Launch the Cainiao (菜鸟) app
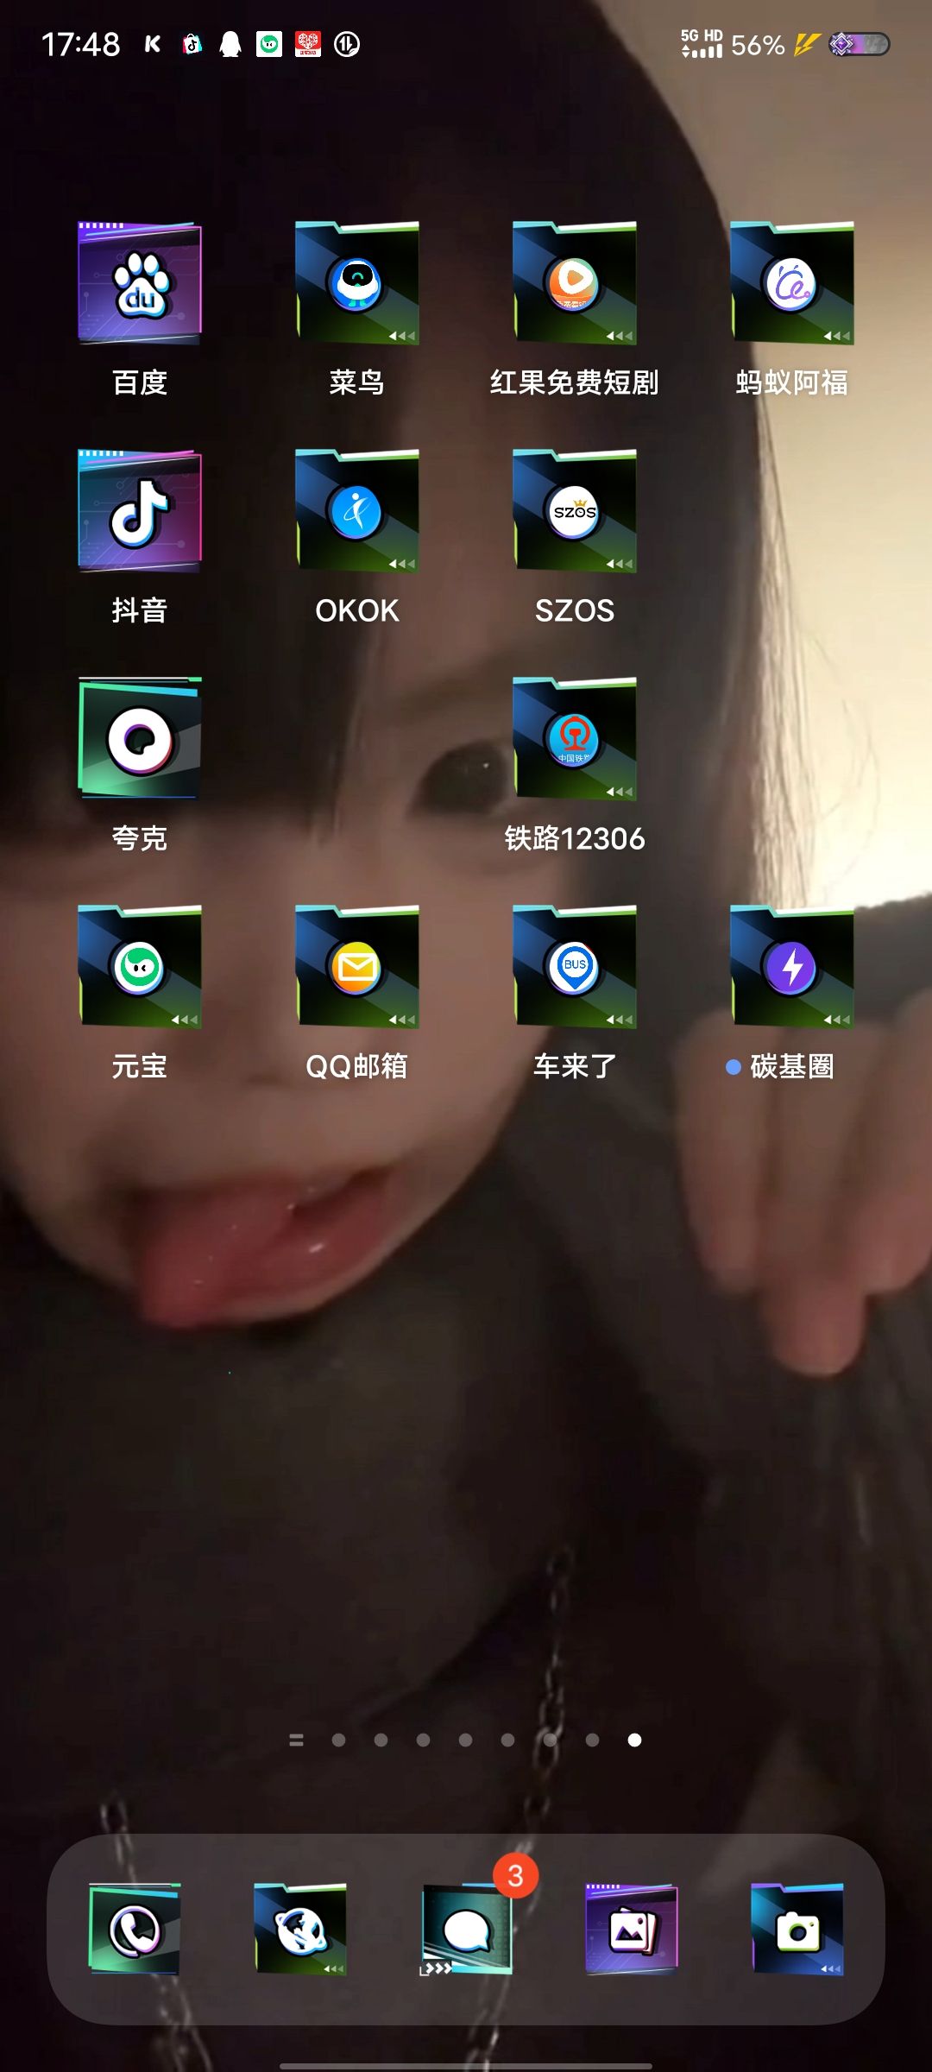Screen dimensions: 932x2072 [x=357, y=284]
